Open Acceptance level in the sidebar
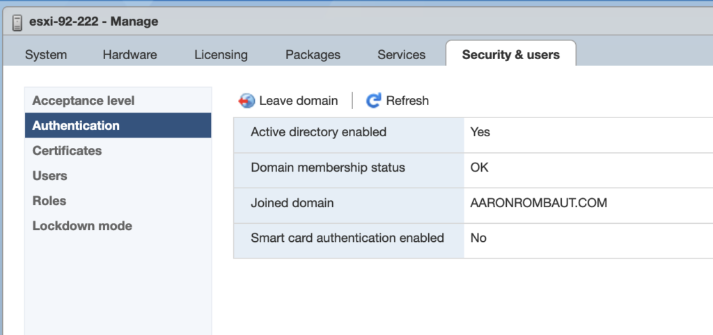 [x=84, y=101]
